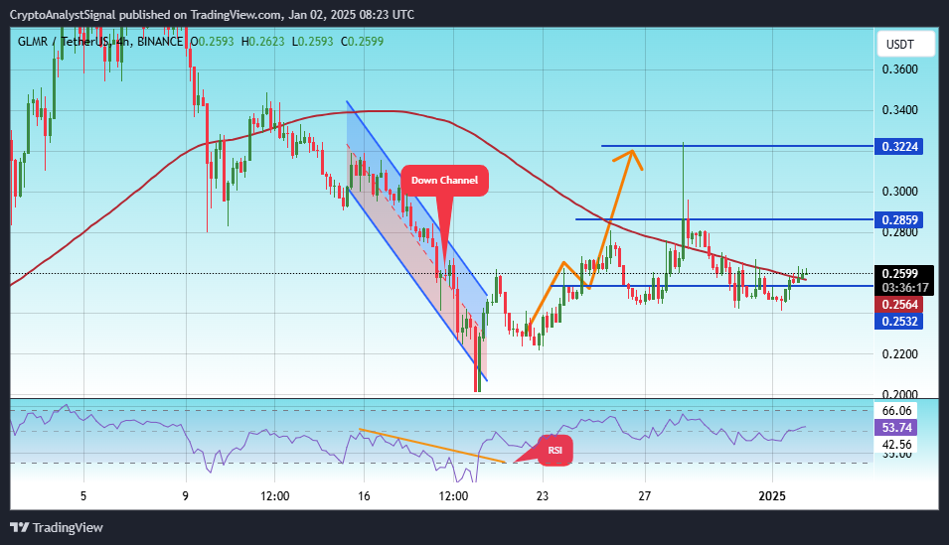
Task: Click the 0.3000 price scale value
Action: pos(900,192)
